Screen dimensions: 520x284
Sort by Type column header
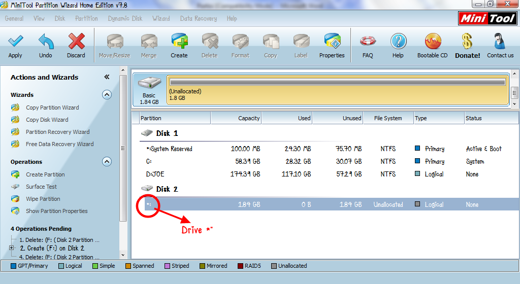[439, 118]
